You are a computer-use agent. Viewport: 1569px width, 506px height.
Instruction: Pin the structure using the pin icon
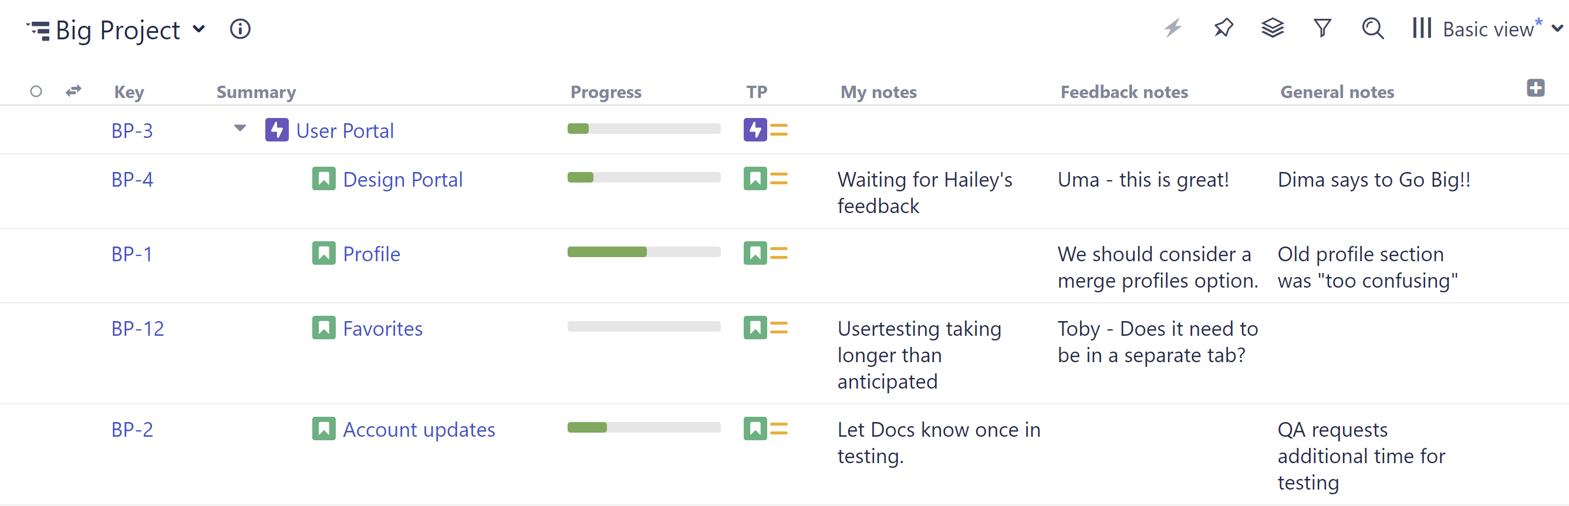coord(1223,28)
